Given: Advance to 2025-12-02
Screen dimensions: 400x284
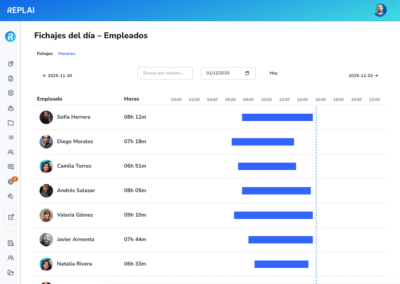Looking at the screenshot, I should 363,75.
